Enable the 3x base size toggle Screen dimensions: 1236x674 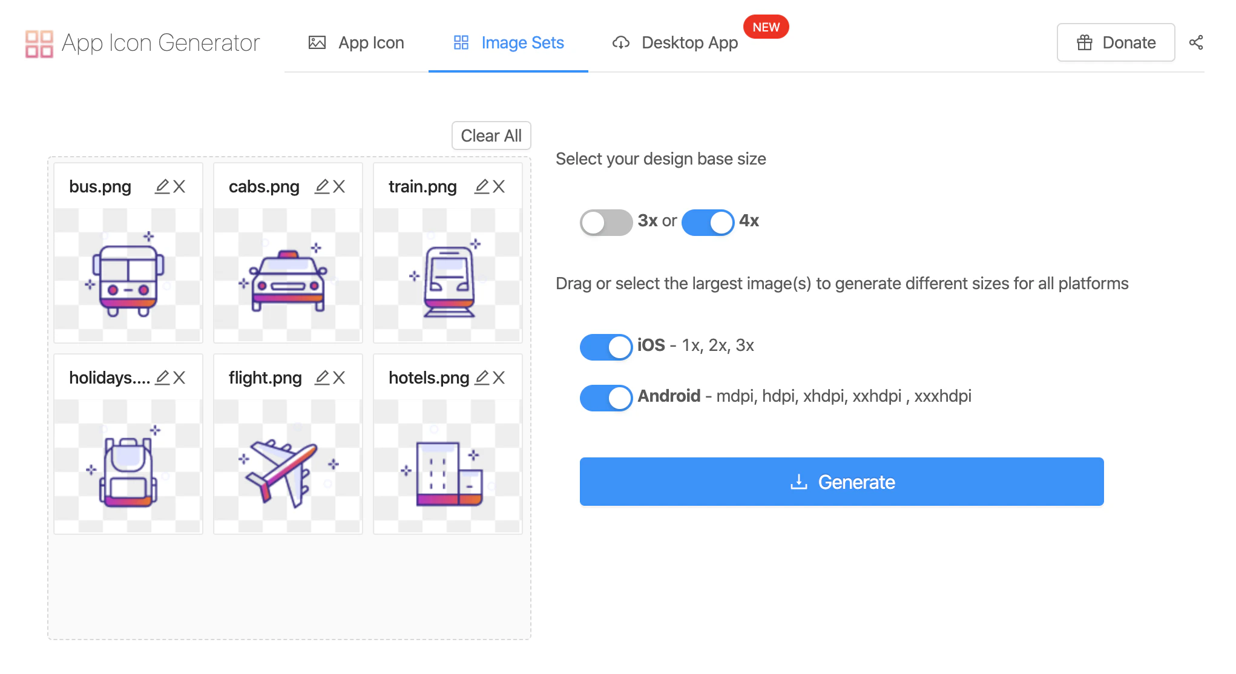click(606, 222)
